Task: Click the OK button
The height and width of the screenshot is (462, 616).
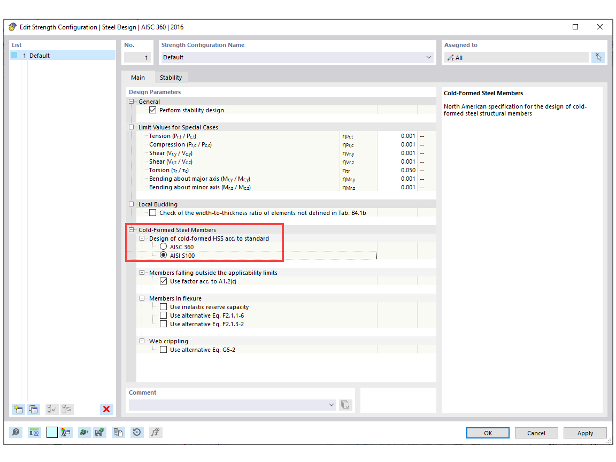Action: [x=488, y=433]
